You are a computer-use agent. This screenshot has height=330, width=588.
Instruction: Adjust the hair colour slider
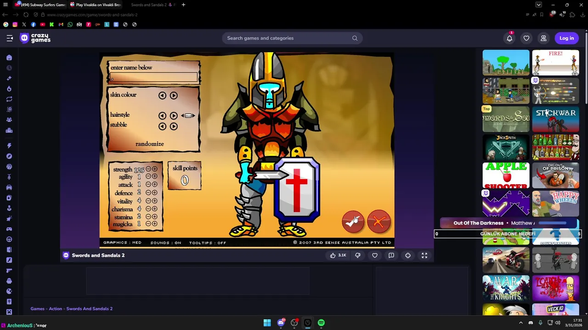(188, 115)
